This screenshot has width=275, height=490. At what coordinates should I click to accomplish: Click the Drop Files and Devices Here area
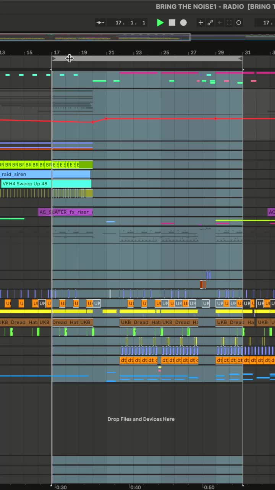click(x=141, y=419)
